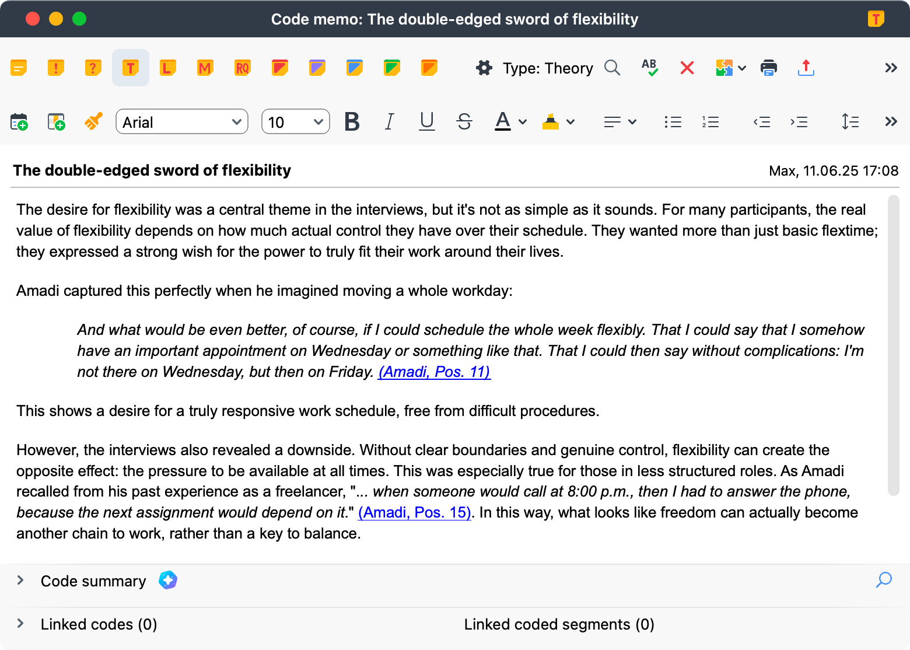Image resolution: width=910 pixels, height=650 pixels.
Task: Insert a numbered list
Action: [710, 122]
